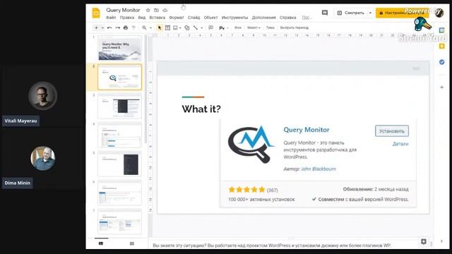
Task: Click the explore icon near speaker notes
Action: [424, 241]
